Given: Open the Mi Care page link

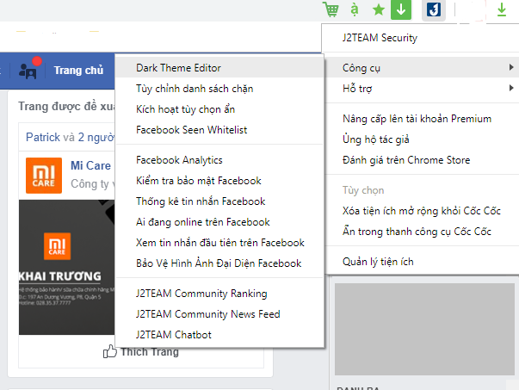Looking at the screenshot, I should (90, 165).
